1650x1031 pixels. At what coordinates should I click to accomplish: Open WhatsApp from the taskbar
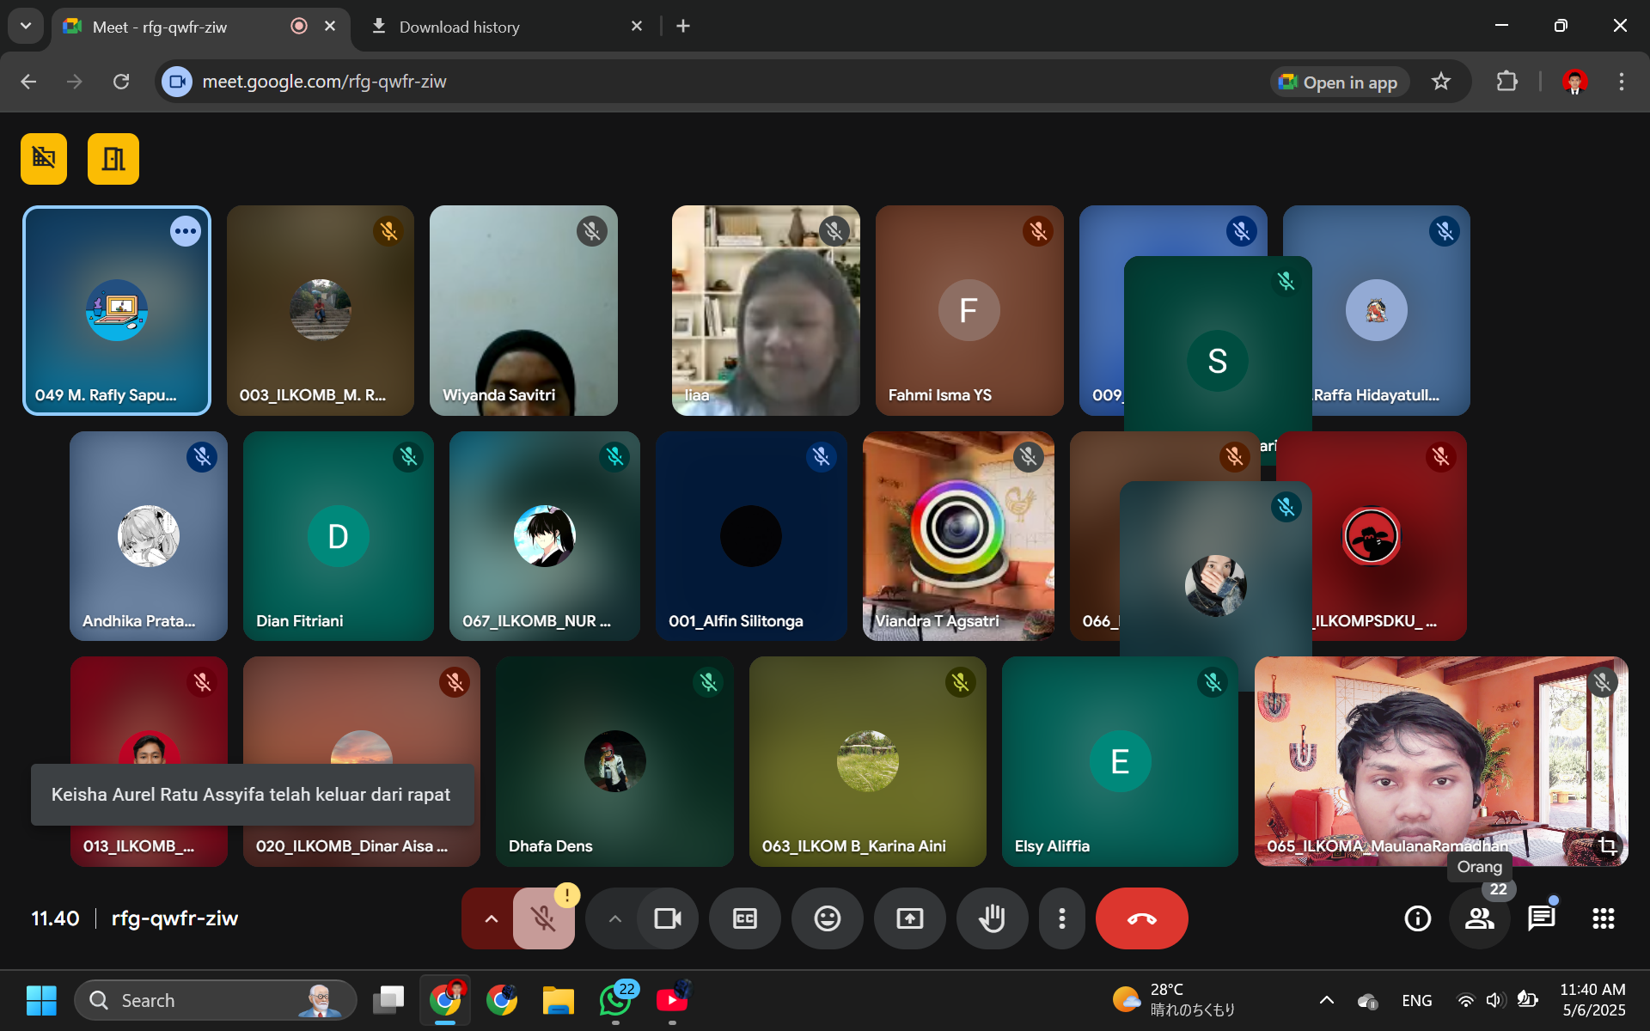(615, 1000)
